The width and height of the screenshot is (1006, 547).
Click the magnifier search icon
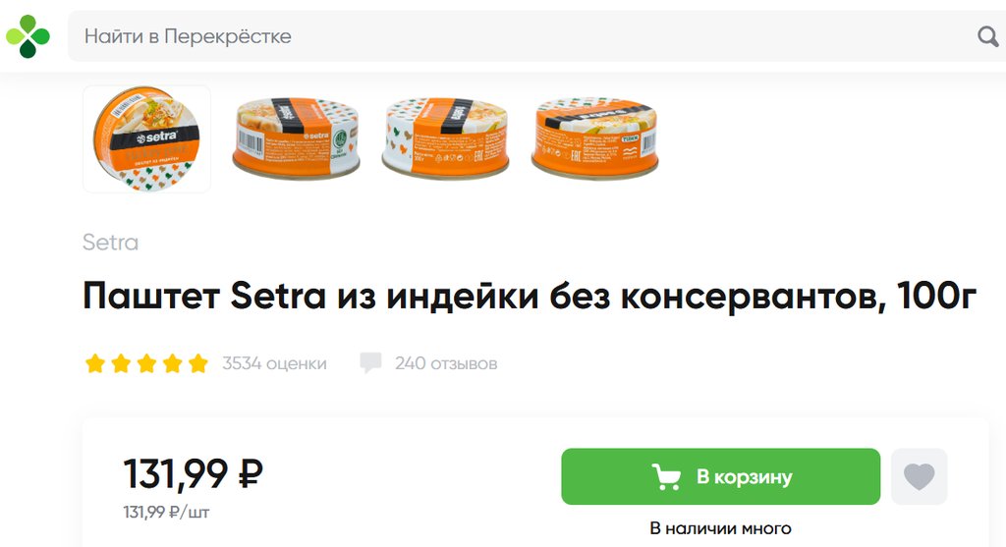coord(987,36)
